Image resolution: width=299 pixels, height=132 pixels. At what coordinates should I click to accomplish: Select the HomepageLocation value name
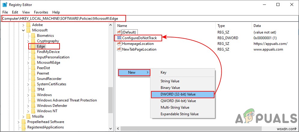coord(138,44)
